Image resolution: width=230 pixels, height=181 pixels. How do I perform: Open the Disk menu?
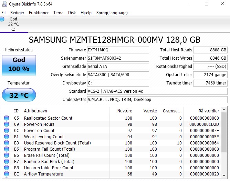coord(72,13)
